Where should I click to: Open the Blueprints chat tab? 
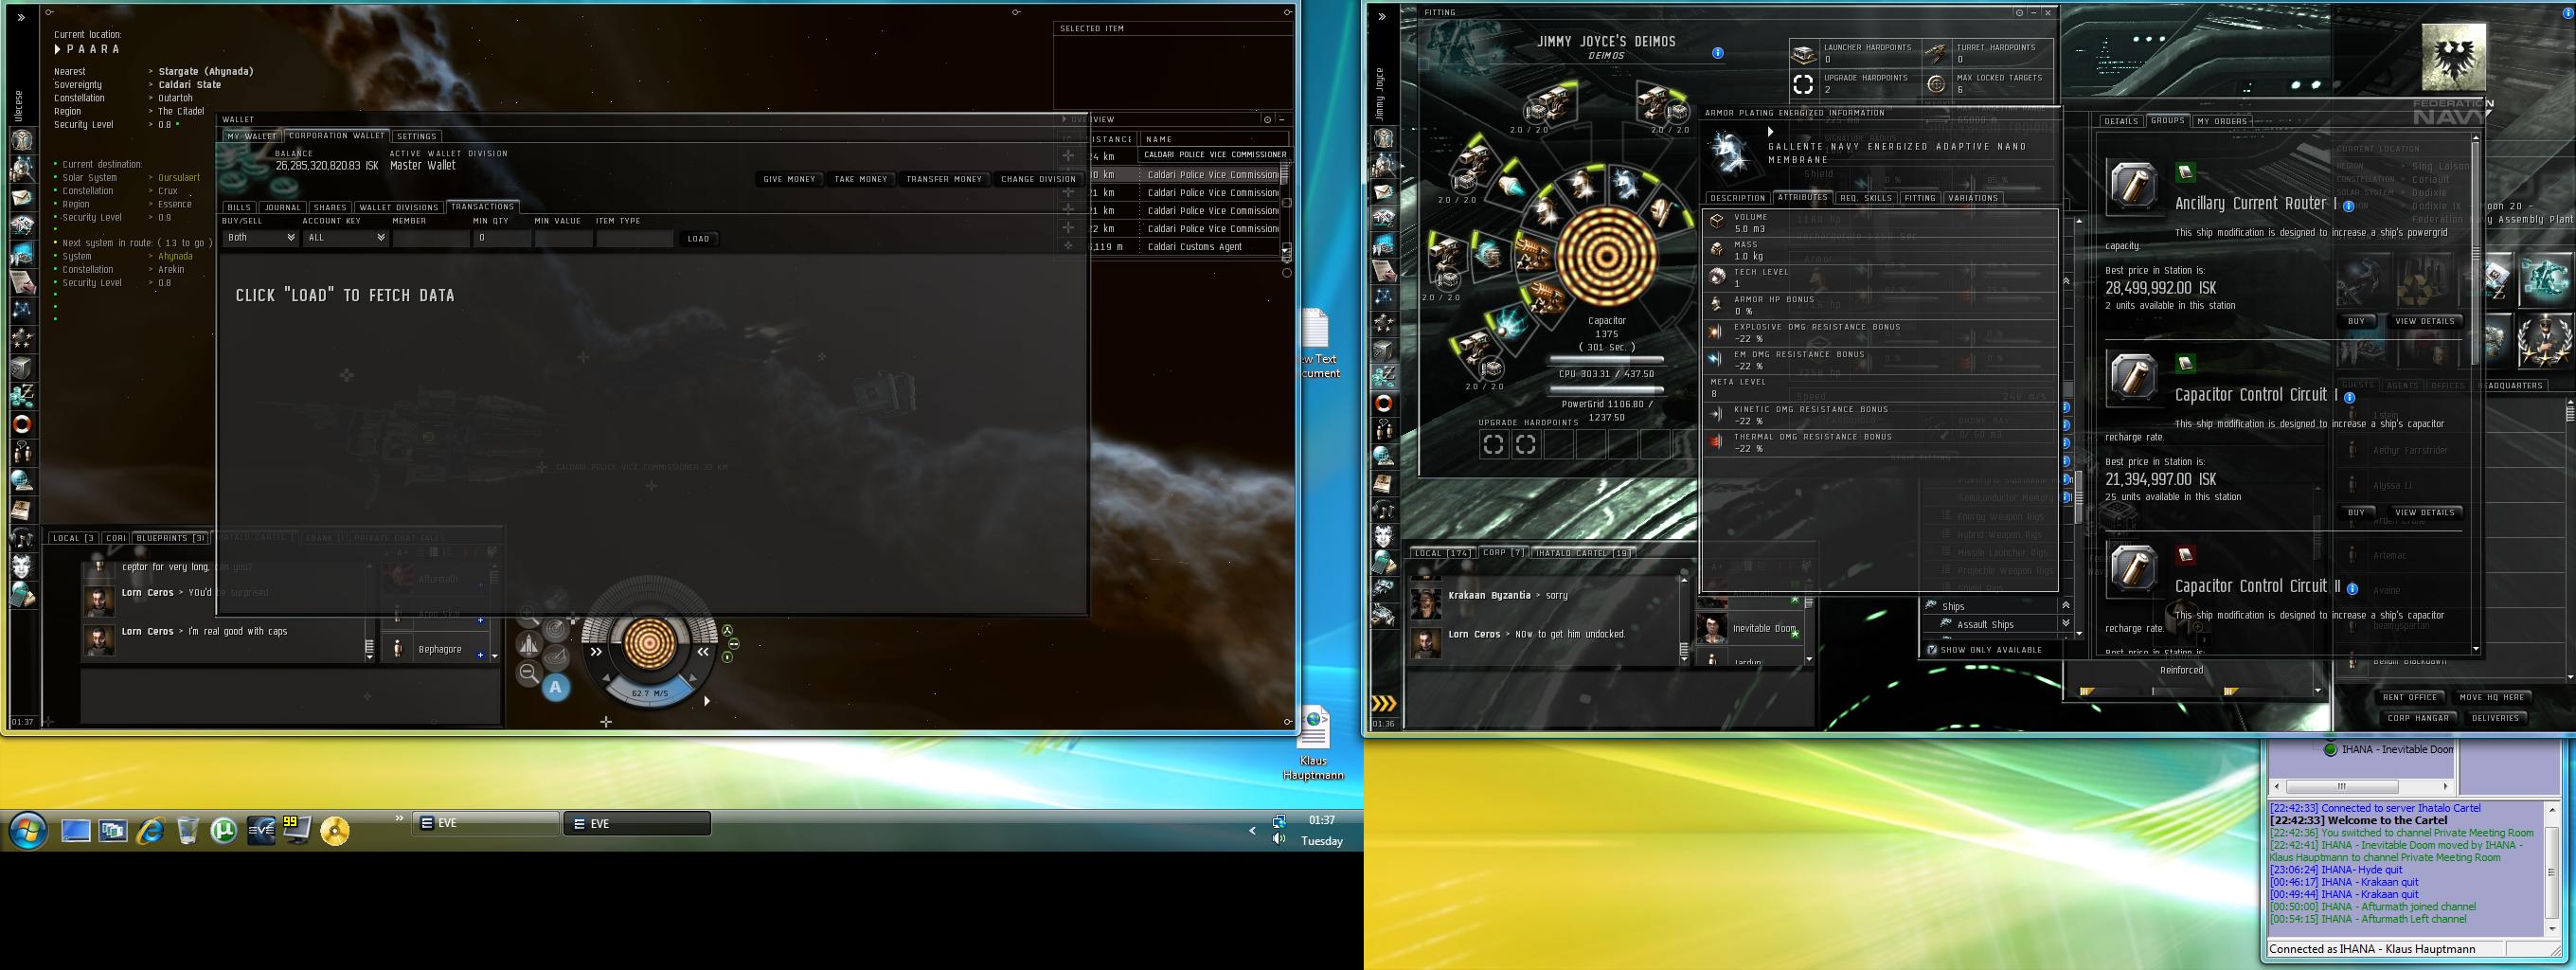[x=170, y=538]
